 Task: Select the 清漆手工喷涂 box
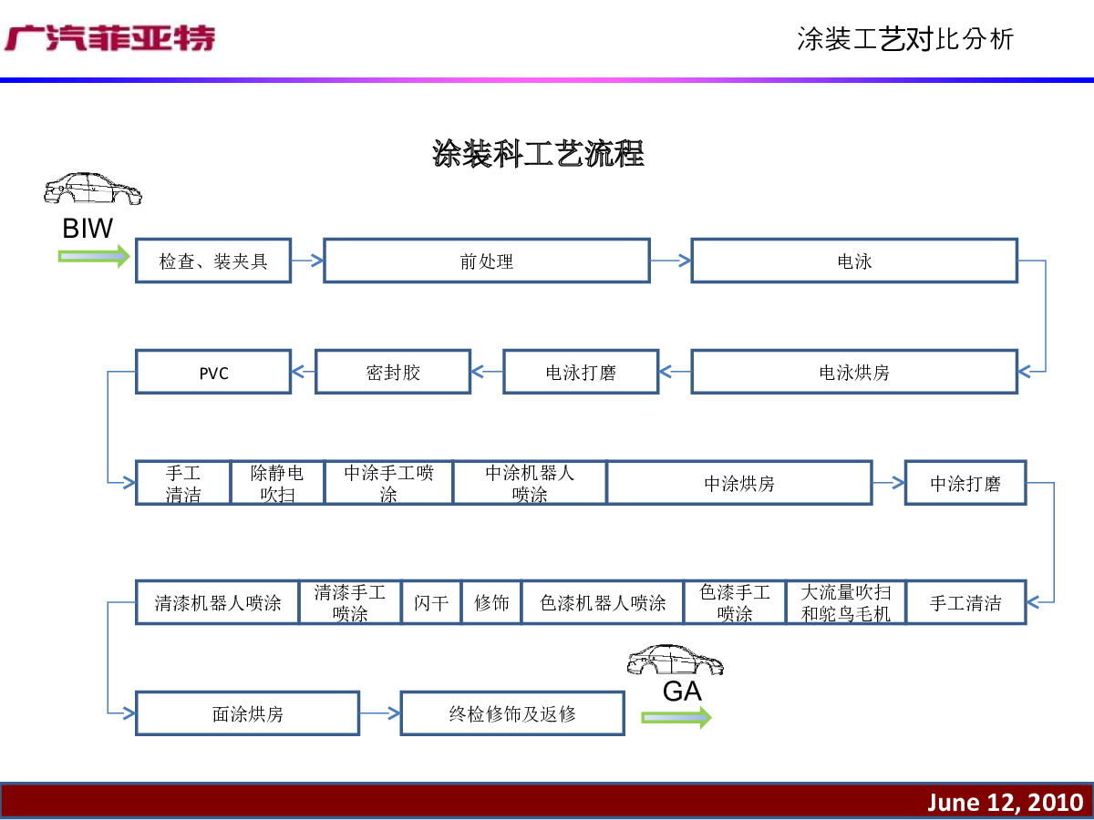(350, 602)
